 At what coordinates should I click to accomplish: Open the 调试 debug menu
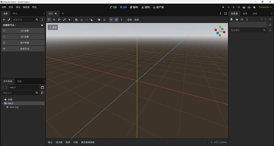[18, 7]
